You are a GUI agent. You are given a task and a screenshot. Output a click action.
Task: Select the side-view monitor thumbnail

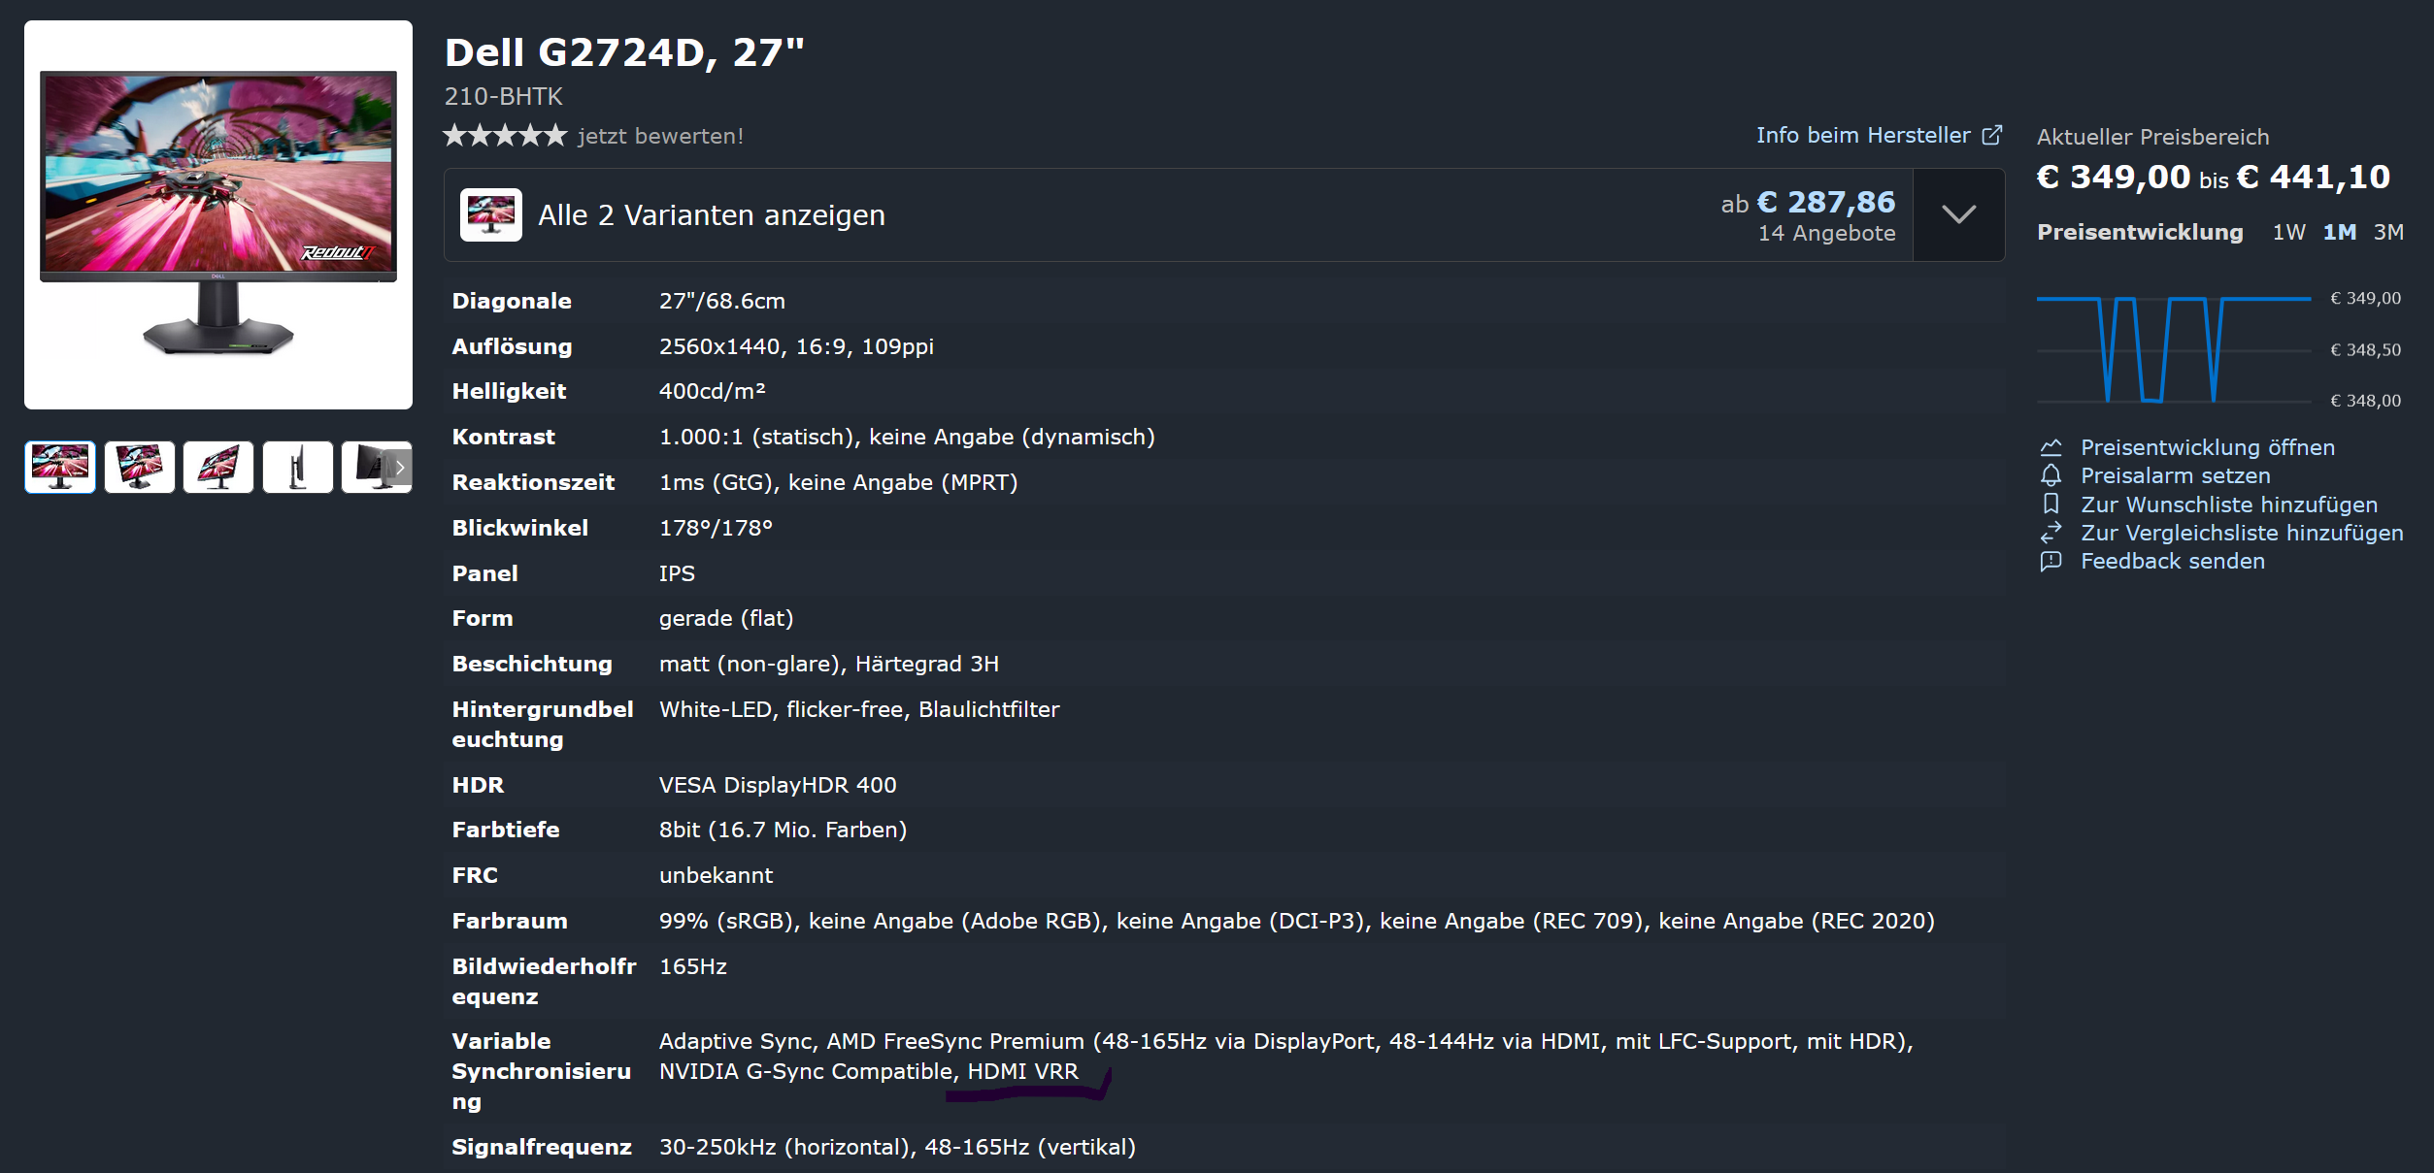click(x=297, y=468)
